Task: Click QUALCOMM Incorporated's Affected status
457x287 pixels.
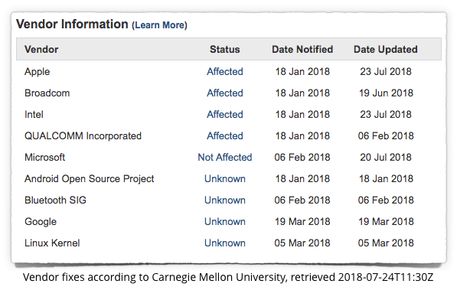Action: (225, 135)
